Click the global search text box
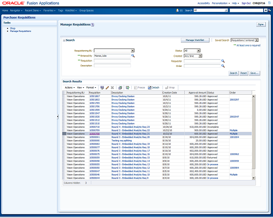 point(247,10)
